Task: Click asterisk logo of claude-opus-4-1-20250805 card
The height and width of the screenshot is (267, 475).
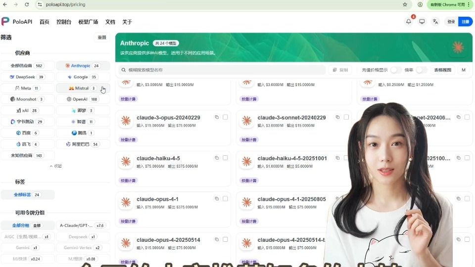Action: coord(246,202)
